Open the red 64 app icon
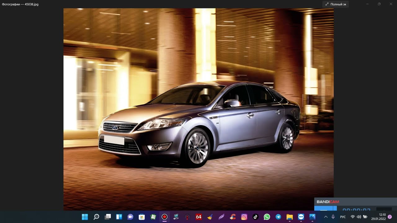 [198, 217]
